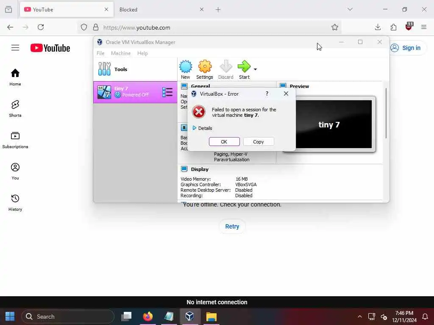The width and height of the screenshot is (434, 325).
Task: Open VirtualBox from the taskbar
Action: 189,317
